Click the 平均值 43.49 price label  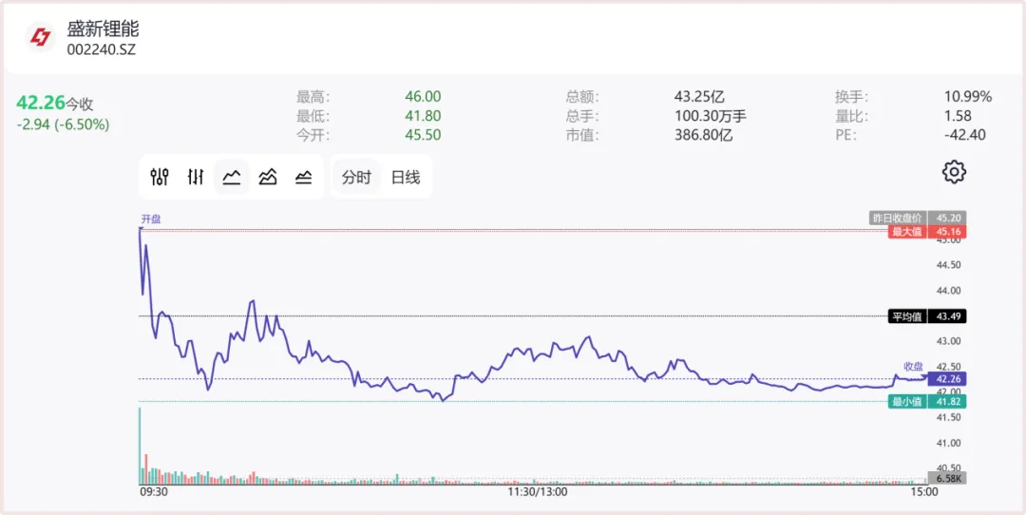click(x=927, y=316)
